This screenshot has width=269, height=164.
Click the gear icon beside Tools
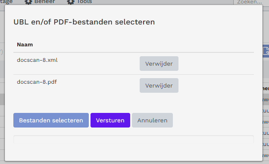71,2
